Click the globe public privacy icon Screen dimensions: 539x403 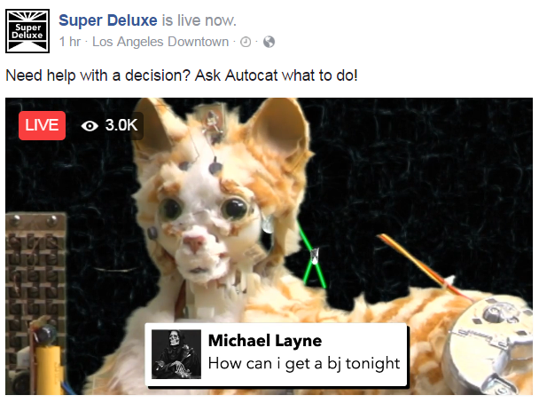(x=269, y=42)
